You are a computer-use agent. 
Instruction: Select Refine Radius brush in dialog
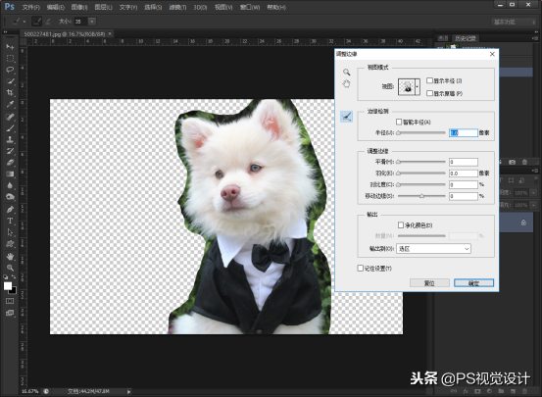(x=346, y=117)
